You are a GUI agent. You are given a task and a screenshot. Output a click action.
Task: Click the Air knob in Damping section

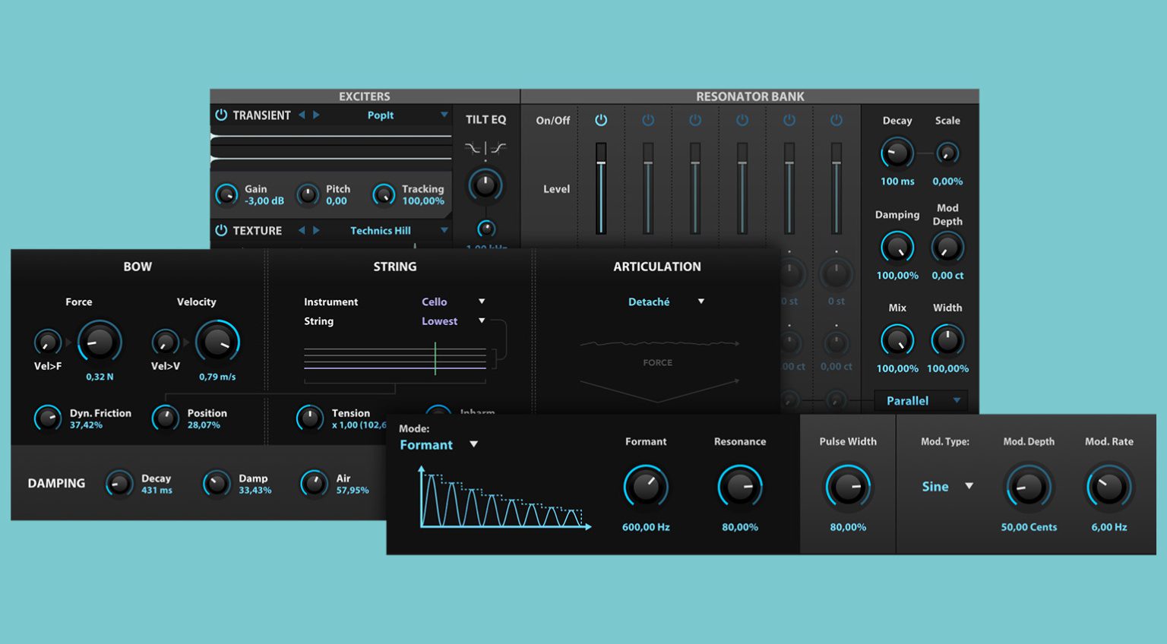click(314, 484)
